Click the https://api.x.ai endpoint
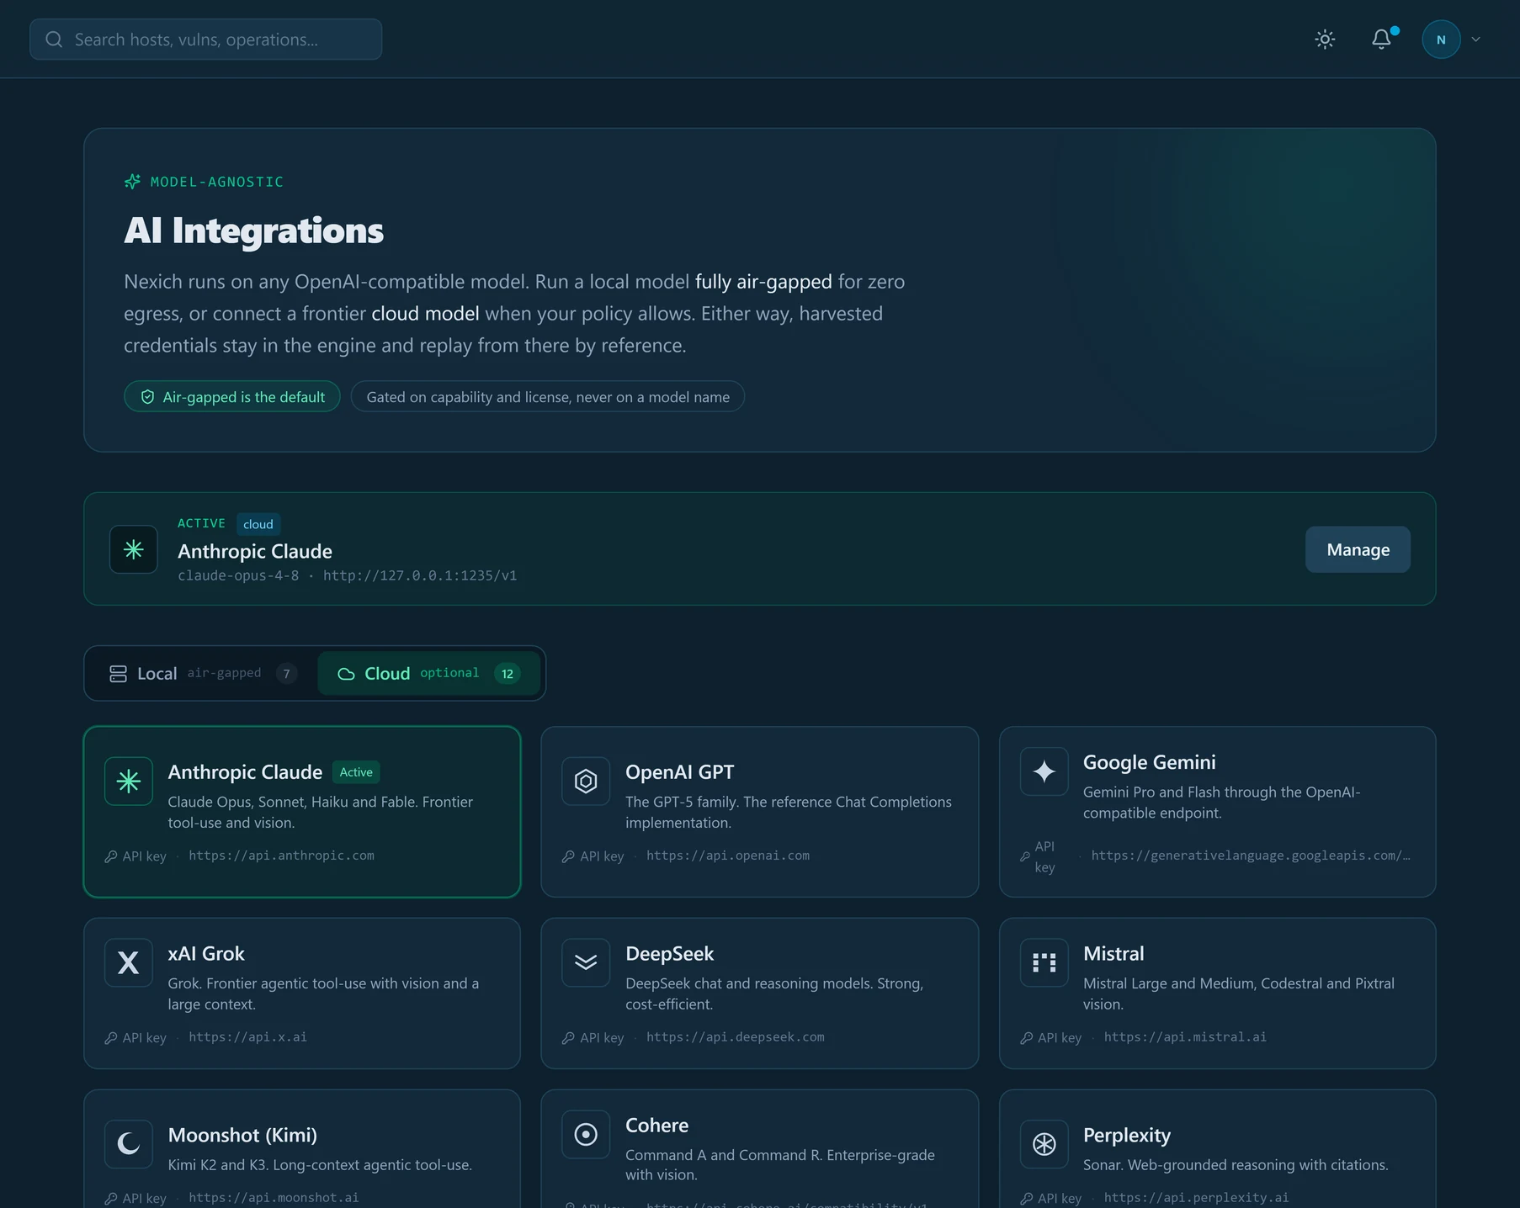This screenshot has height=1208, width=1520. [247, 1037]
